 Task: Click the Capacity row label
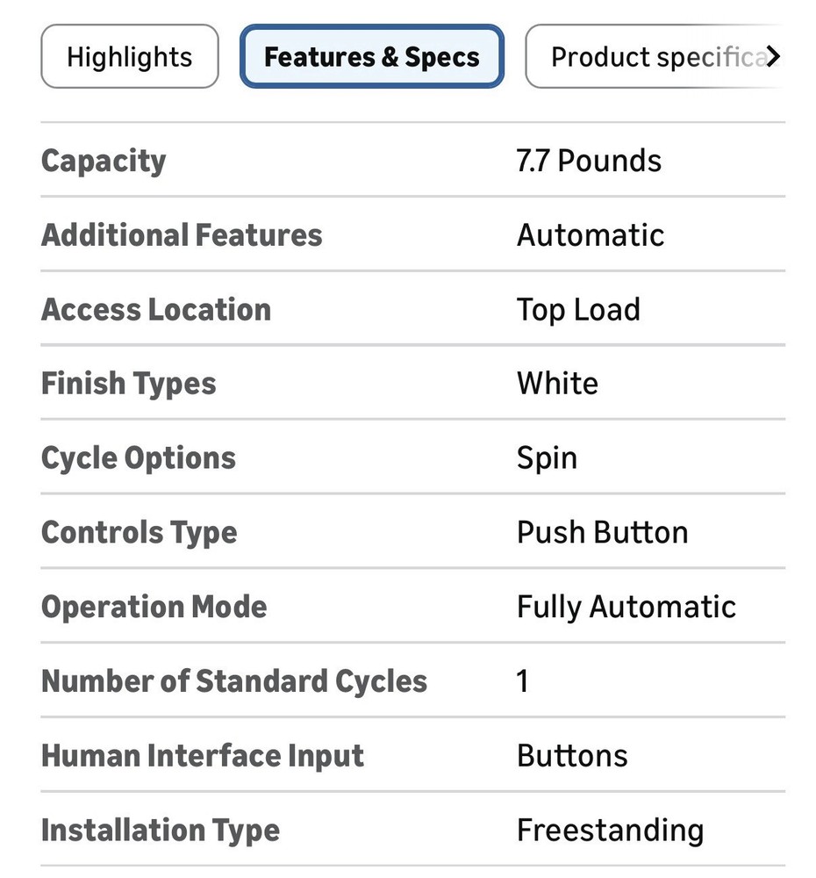point(104,161)
